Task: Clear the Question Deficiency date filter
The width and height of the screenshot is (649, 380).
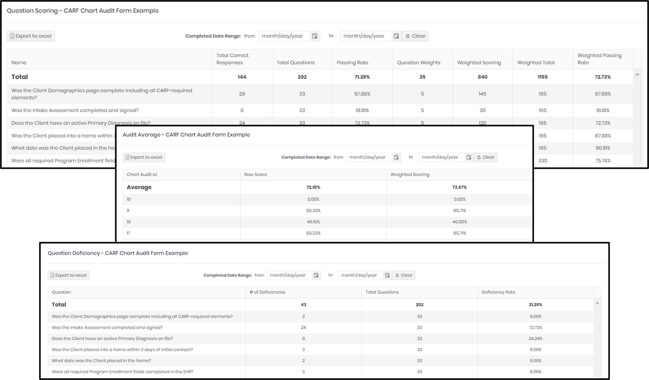Action: [x=403, y=275]
